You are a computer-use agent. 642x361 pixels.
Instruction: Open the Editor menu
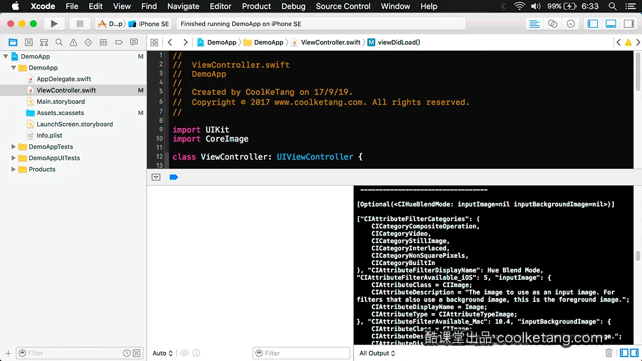click(220, 6)
